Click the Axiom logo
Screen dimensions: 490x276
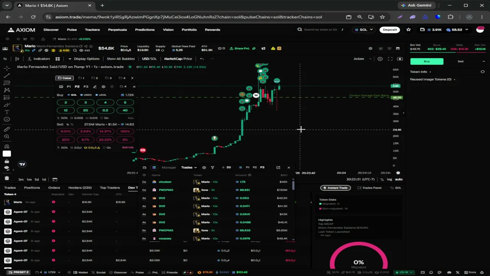21,30
